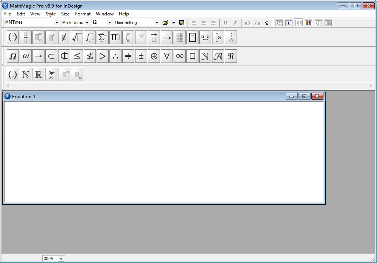Select the product Pi template

tap(115, 37)
